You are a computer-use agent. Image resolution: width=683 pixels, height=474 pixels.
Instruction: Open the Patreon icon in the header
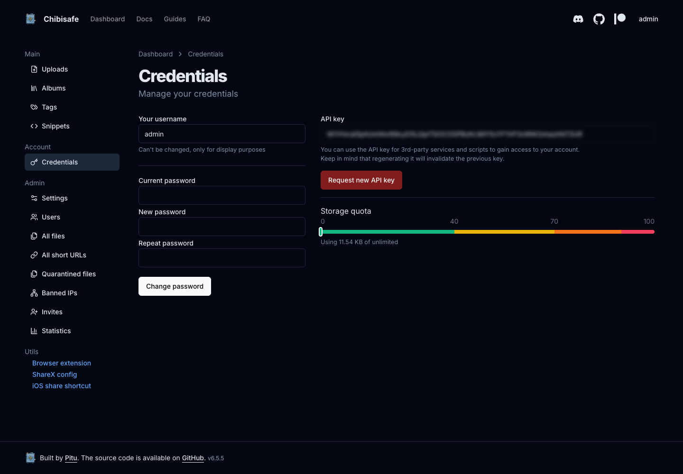tap(620, 18)
